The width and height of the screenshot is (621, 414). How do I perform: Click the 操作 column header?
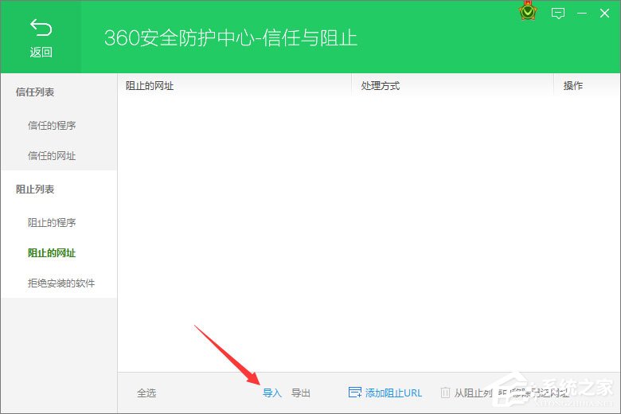point(573,86)
